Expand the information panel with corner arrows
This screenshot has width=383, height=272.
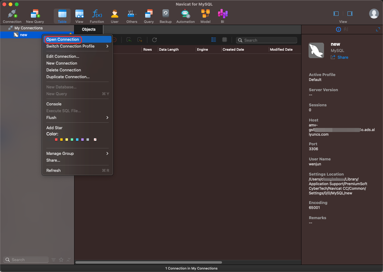(x=378, y=29)
